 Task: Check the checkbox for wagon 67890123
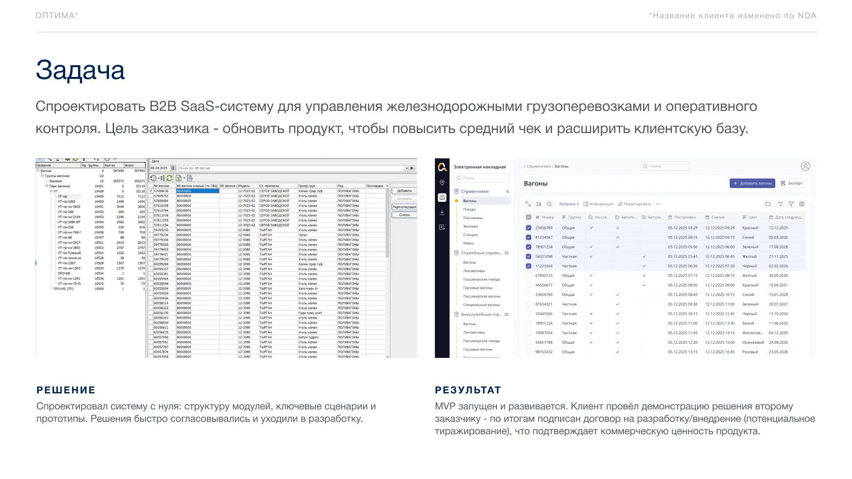529,275
